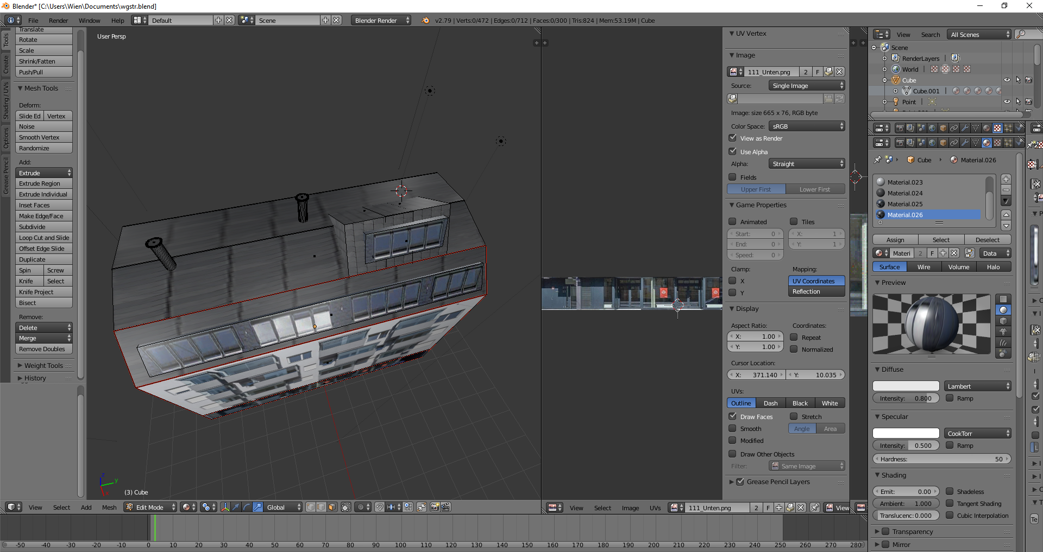
Task: Select Material.024 in the material list
Action: [x=905, y=193]
